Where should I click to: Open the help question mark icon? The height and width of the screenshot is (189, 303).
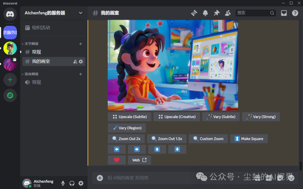pyautogui.click(x=295, y=13)
